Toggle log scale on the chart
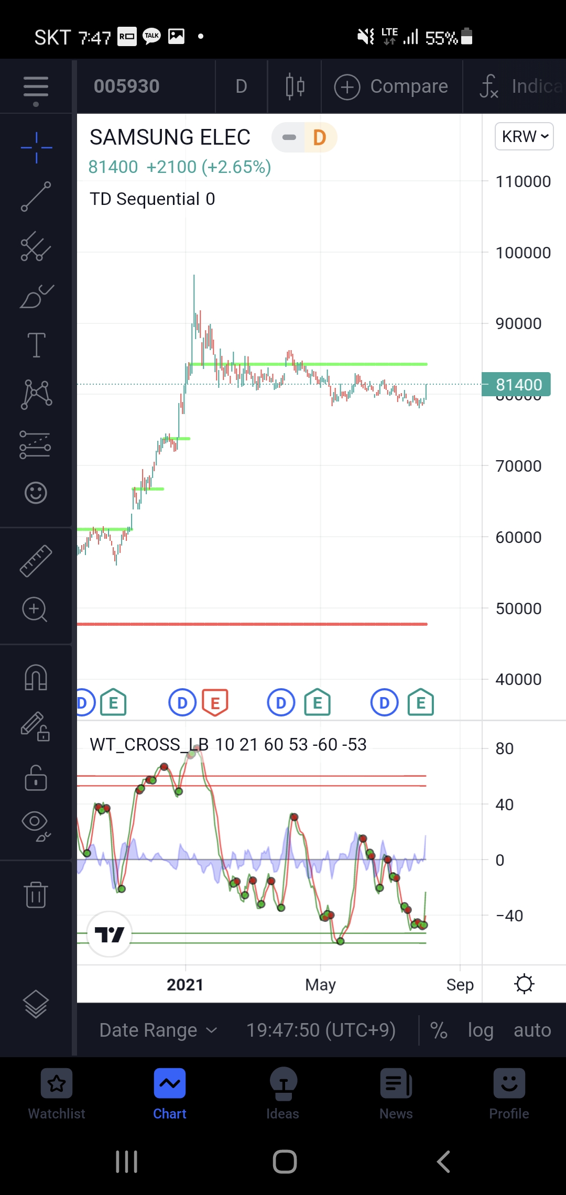The image size is (566, 1195). coord(481,1030)
